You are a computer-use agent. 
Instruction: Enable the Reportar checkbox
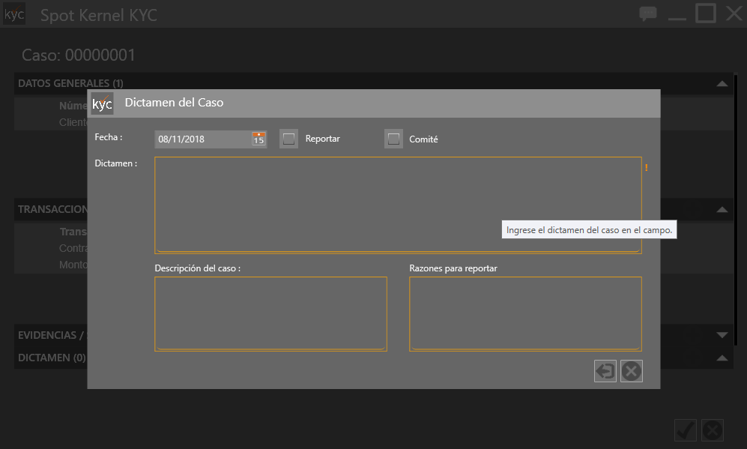coord(289,139)
